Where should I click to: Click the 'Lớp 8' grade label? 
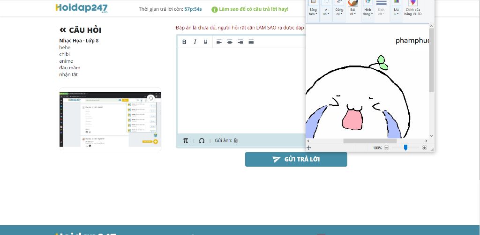click(x=92, y=41)
